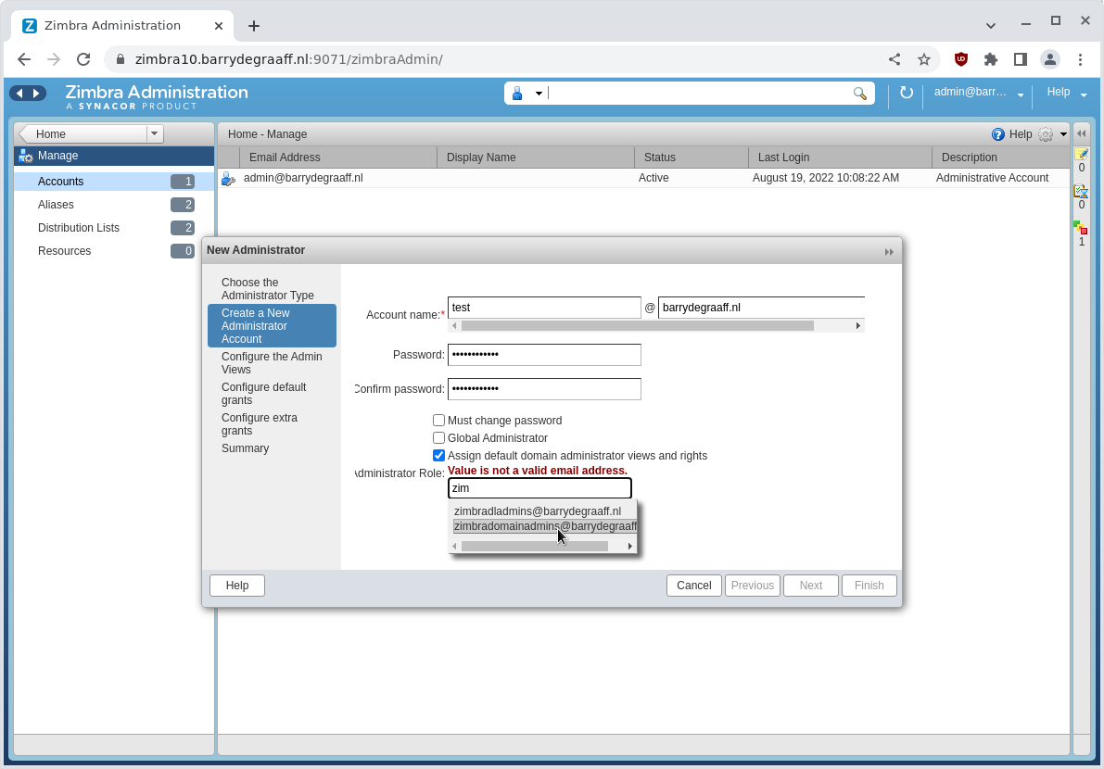Screen dimensions: 1104x769
Task: Open the Chrome three-dot menu
Action: [x=1080, y=59]
